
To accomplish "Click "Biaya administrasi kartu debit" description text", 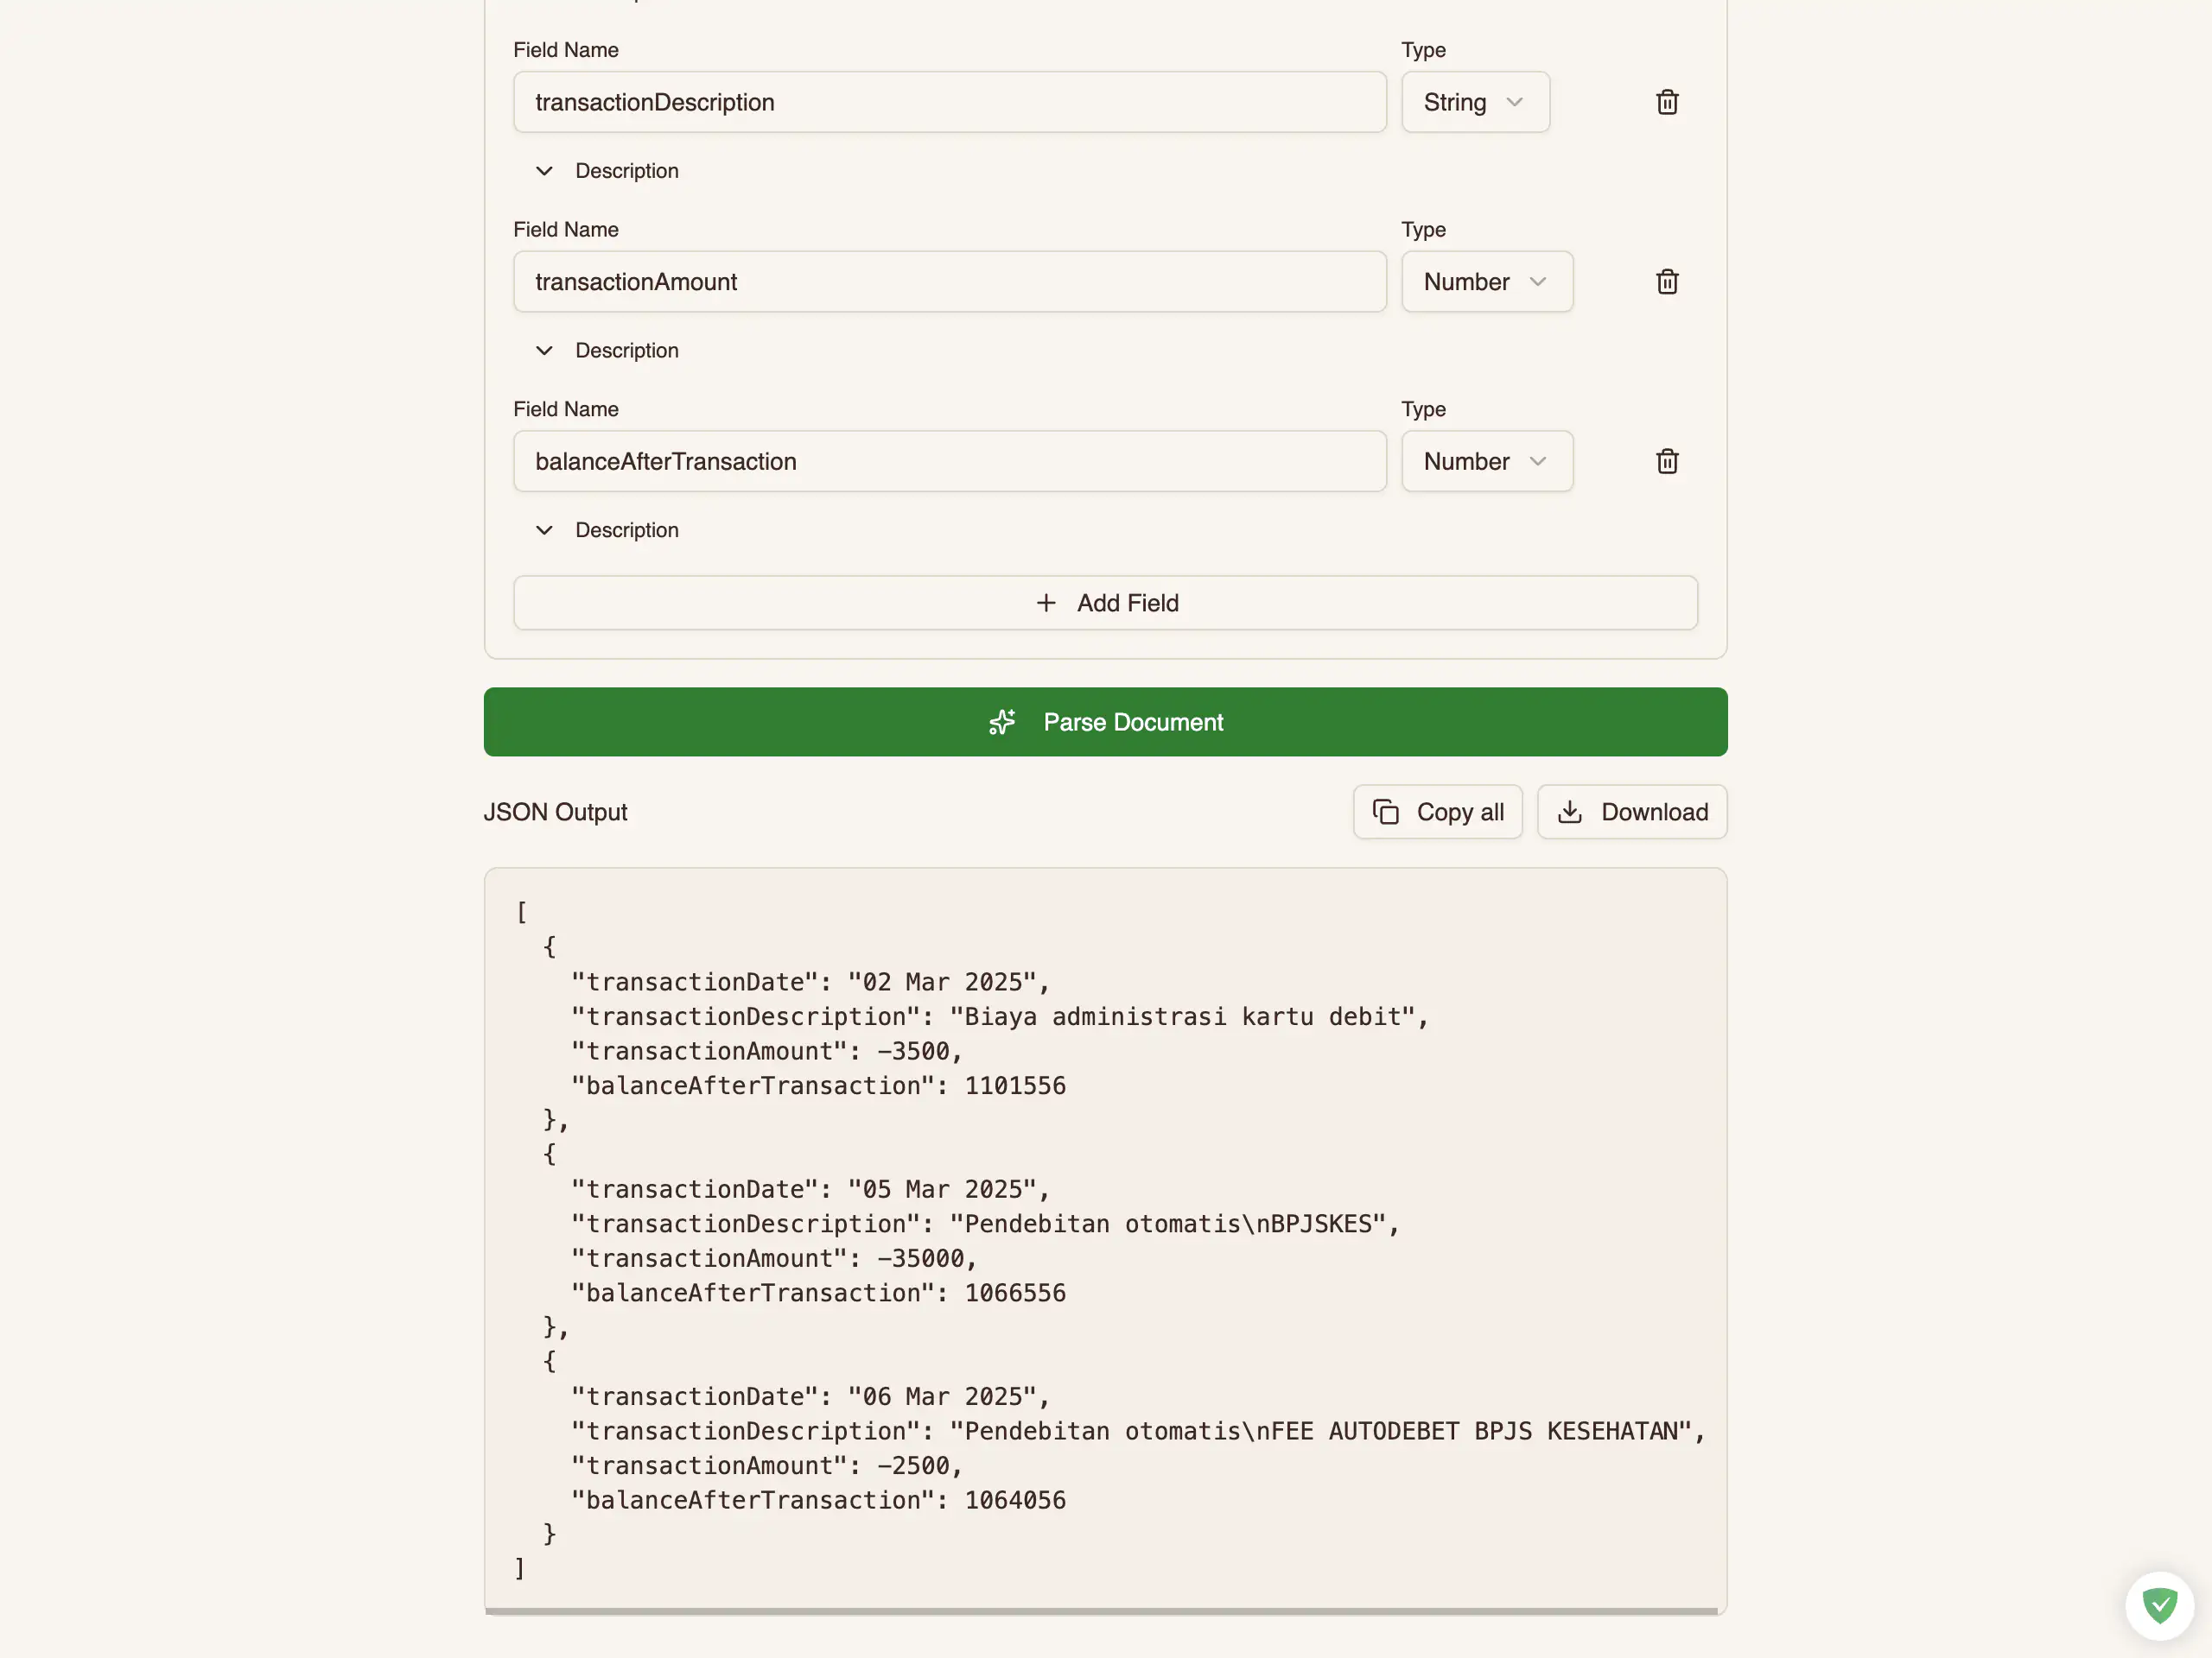I will pyautogui.click(x=1183, y=1016).
